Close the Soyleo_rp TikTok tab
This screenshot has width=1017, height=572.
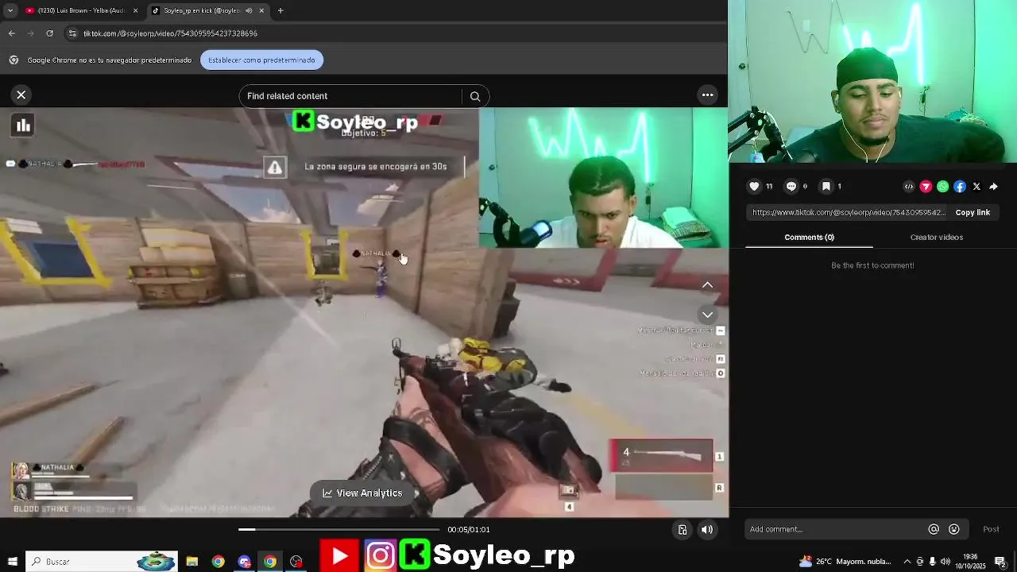point(261,10)
